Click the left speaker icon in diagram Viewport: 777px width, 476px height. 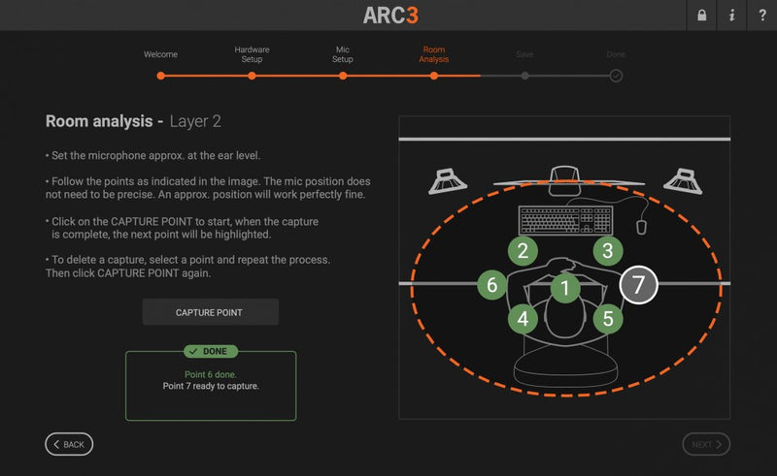pos(448,181)
